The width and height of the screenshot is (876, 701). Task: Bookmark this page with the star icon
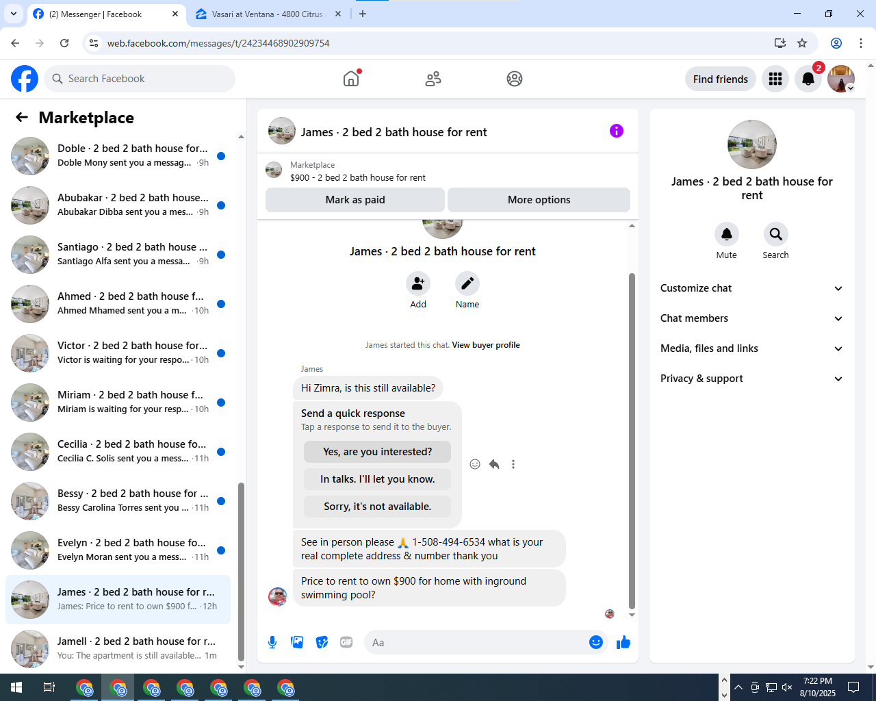(802, 43)
